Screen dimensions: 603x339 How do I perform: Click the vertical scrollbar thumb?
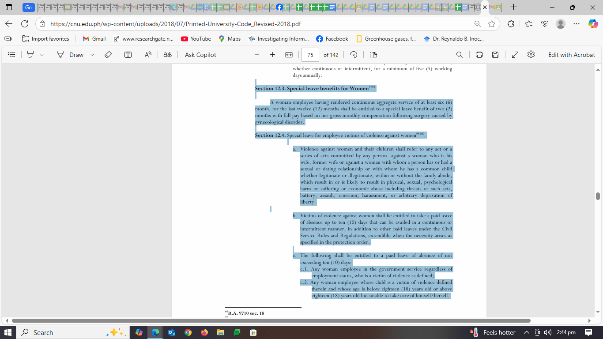598,196
